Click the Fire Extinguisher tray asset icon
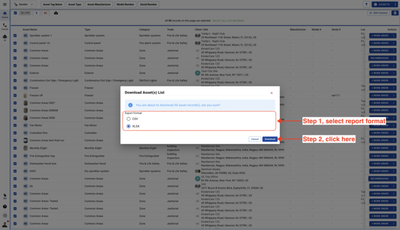 pyautogui.click(x=26, y=156)
